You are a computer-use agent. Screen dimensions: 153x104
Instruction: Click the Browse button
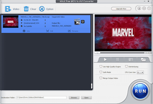pos(74,98)
